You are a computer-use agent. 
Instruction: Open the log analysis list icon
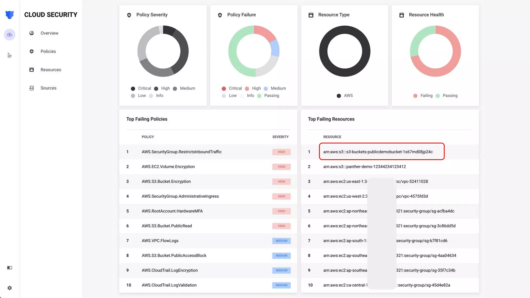pyautogui.click(x=10, y=55)
